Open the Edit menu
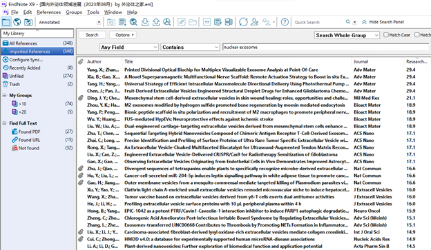 pyautogui.click(x=28, y=12)
